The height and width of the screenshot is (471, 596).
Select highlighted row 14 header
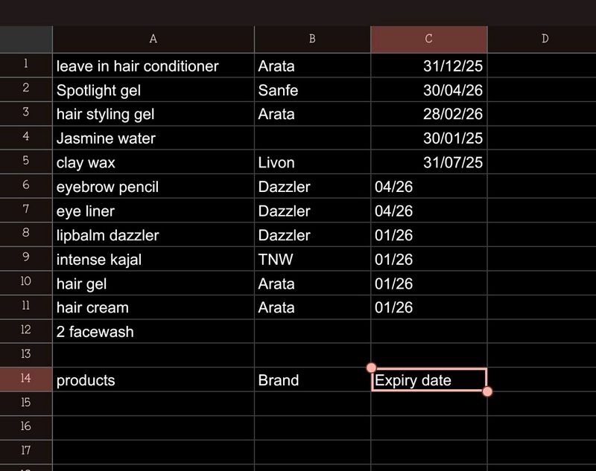pos(26,379)
